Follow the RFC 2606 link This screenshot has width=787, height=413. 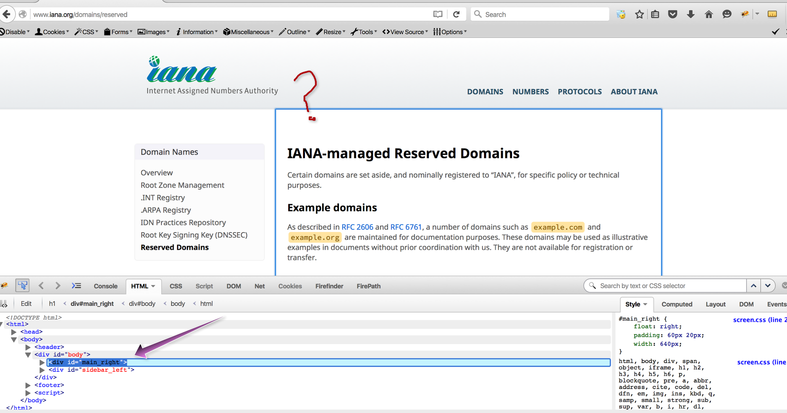pos(358,227)
